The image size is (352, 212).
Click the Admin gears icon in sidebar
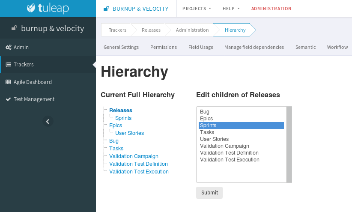(8, 48)
